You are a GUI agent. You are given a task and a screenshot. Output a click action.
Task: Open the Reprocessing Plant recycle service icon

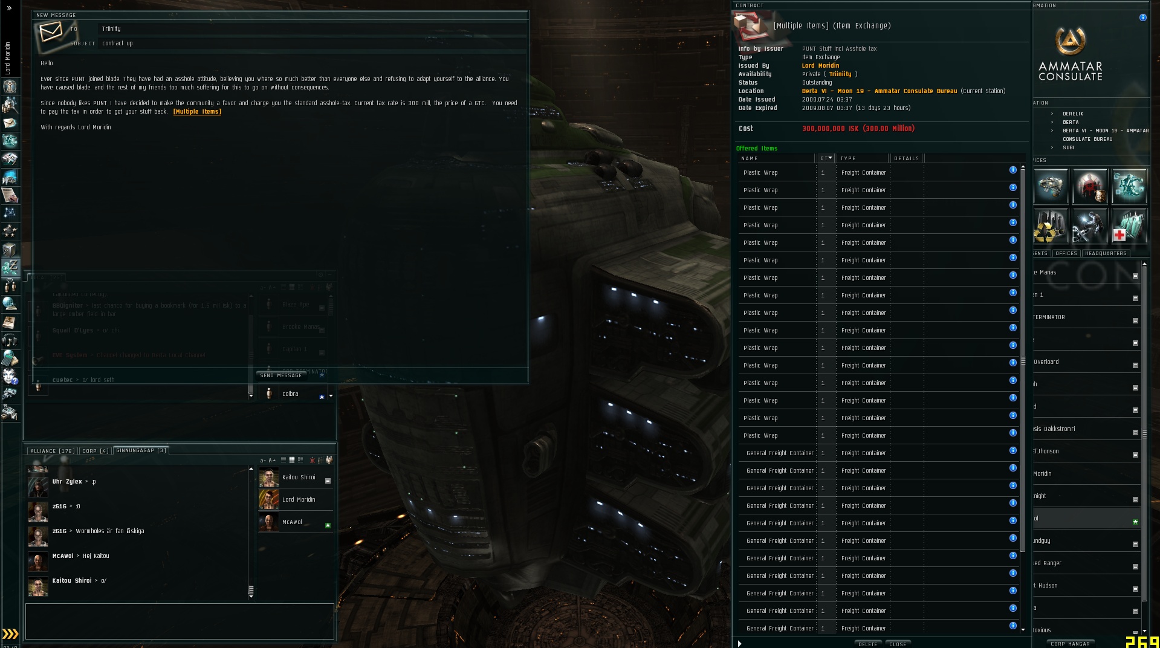pos(1051,225)
